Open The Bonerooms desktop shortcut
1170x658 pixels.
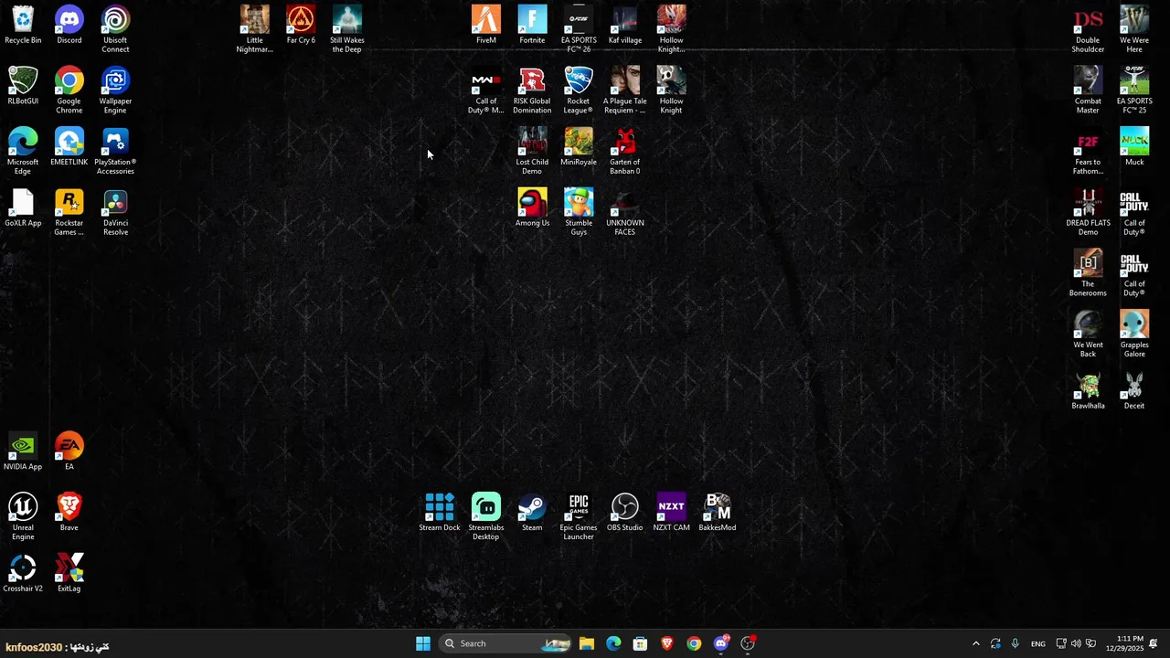click(1088, 274)
